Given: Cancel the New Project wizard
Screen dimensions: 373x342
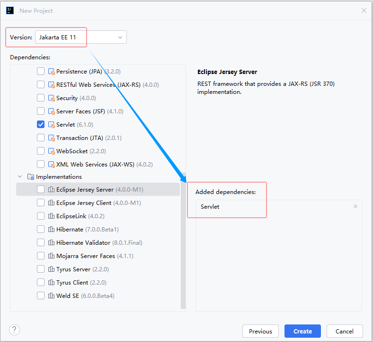Looking at the screenshot, I should (x=345, y=331).
